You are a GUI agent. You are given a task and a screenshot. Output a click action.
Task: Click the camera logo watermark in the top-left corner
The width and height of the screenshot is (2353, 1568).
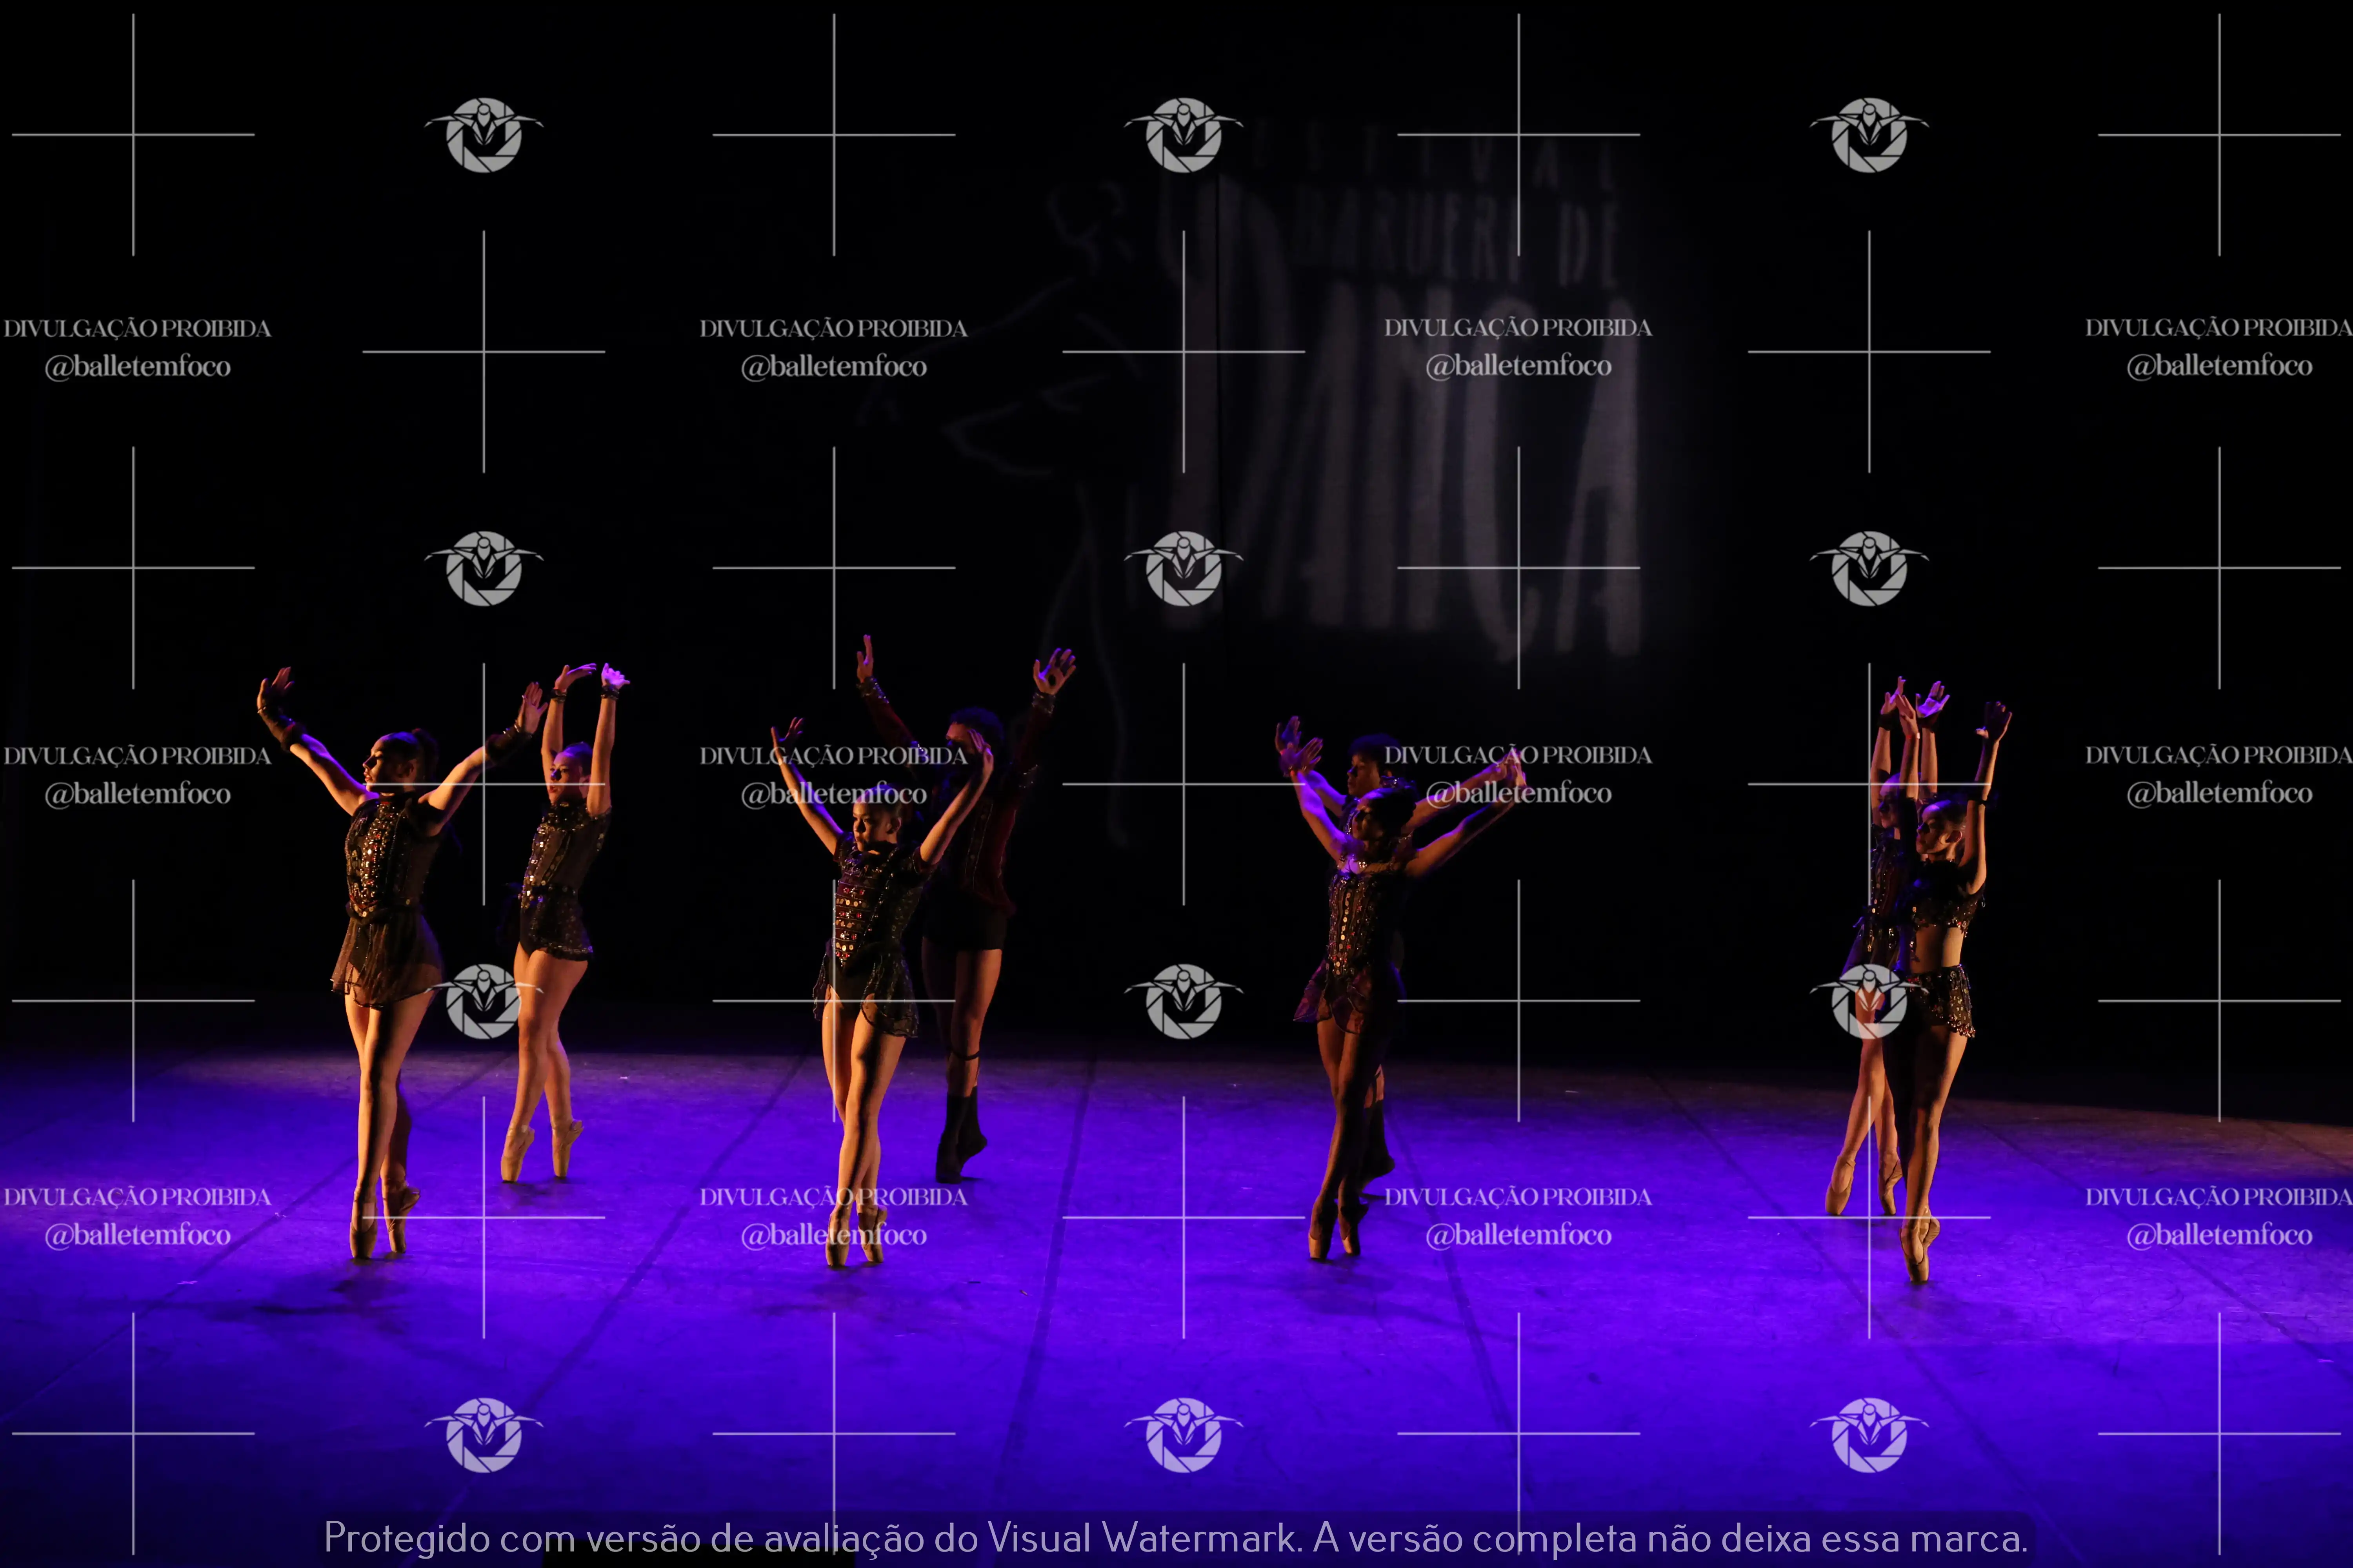(x=483, y=135)
